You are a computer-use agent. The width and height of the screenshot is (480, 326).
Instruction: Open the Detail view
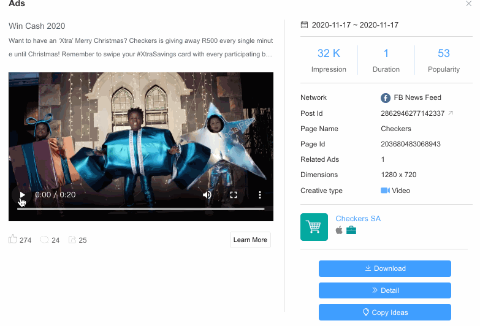click(x=385, y=290)
